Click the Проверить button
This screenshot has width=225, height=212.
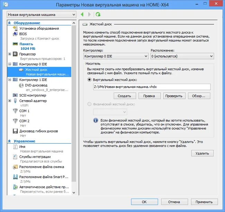[x=174, y=96]
